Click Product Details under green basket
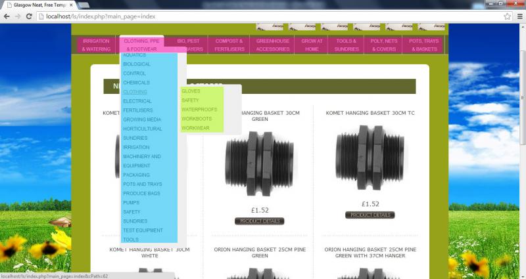Screen dimensions: 526x279 (259, 221)
